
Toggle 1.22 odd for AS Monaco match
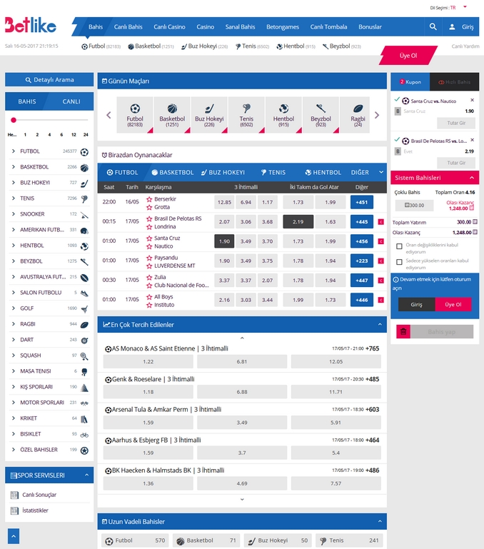[148, 361]
